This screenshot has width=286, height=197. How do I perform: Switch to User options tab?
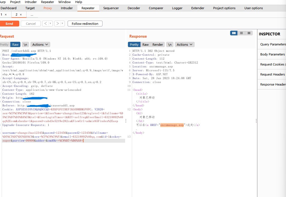click(254, 8)
